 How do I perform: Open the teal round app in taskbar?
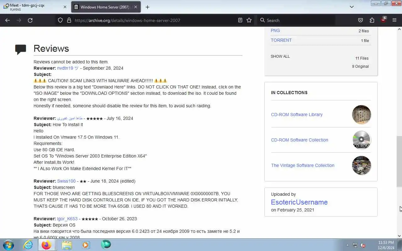[106, 244]
